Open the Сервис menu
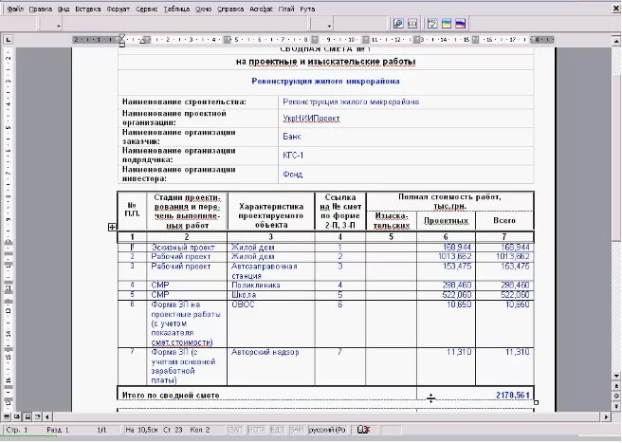 (x=147, y=9)
